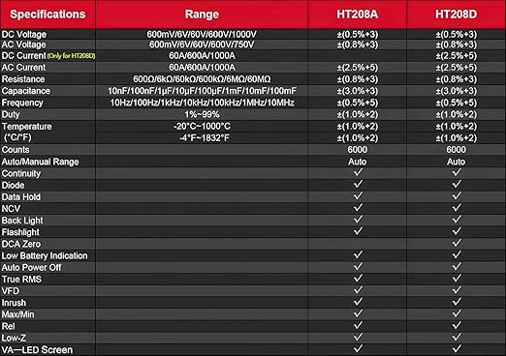Click the HT208D column header
Viewport: 506px width, 356px height.
pos(456,15)
